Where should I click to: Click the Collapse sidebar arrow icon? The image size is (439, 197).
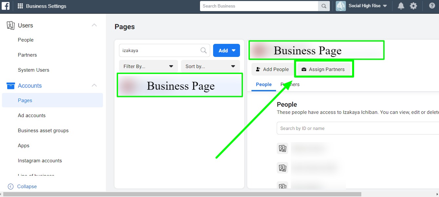point(10,187)
